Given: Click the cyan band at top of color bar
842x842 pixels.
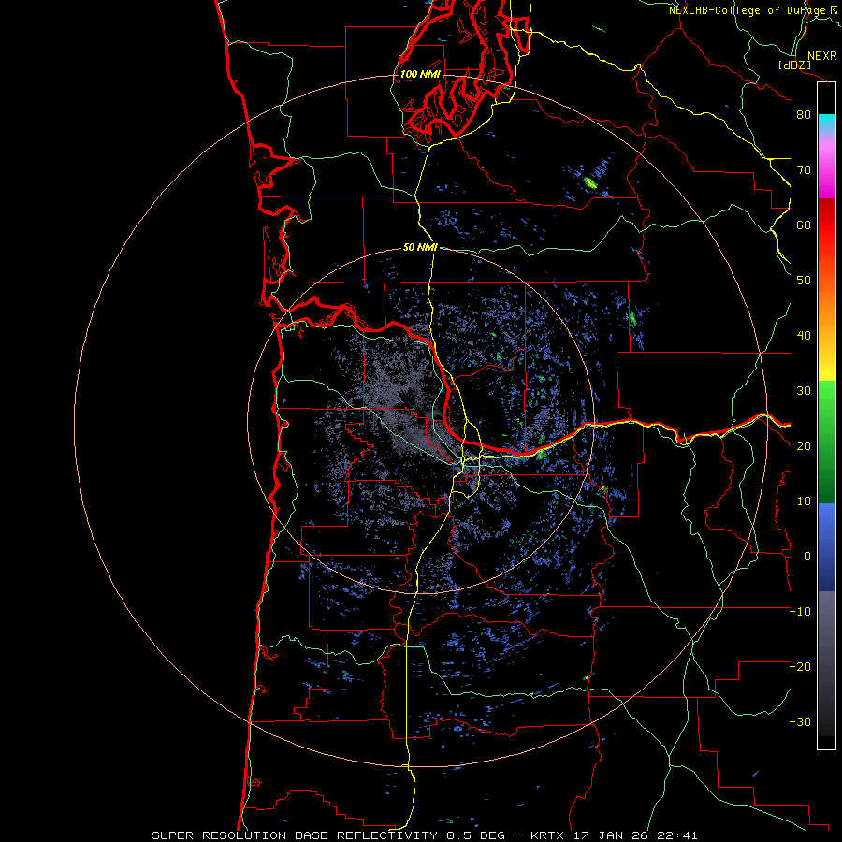Looking at the screenshot, I should (826, 122).
